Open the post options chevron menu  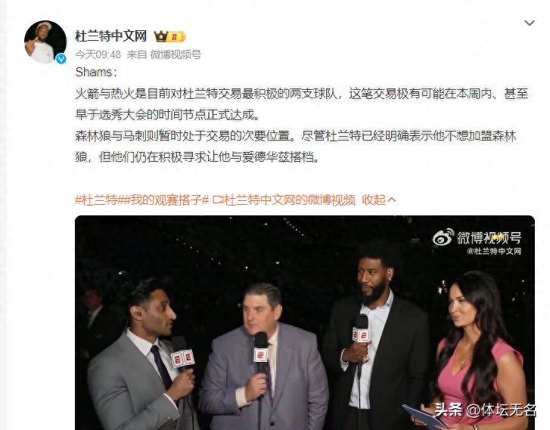(529, 23)
